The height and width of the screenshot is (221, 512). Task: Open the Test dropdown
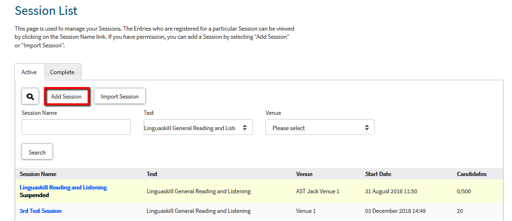(198, 127)
